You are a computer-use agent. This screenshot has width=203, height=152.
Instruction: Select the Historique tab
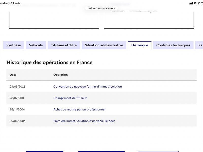[140, 45]
